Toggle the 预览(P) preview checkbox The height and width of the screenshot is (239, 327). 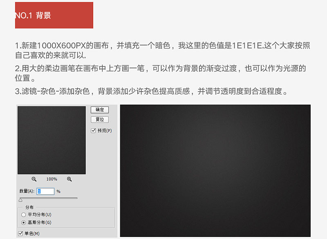tap(93, 131)
